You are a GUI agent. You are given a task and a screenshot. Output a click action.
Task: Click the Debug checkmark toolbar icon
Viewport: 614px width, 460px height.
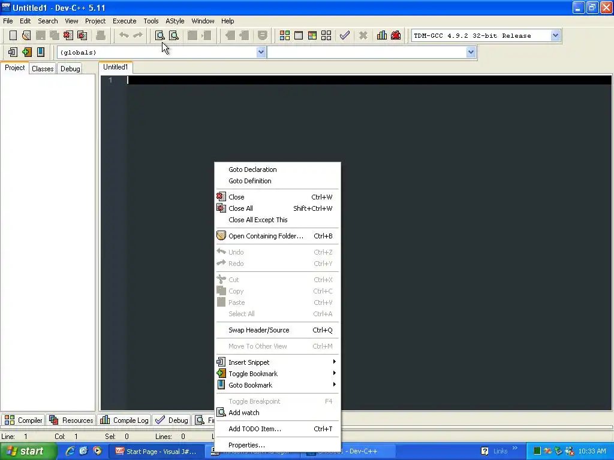[x=345, y=35]
